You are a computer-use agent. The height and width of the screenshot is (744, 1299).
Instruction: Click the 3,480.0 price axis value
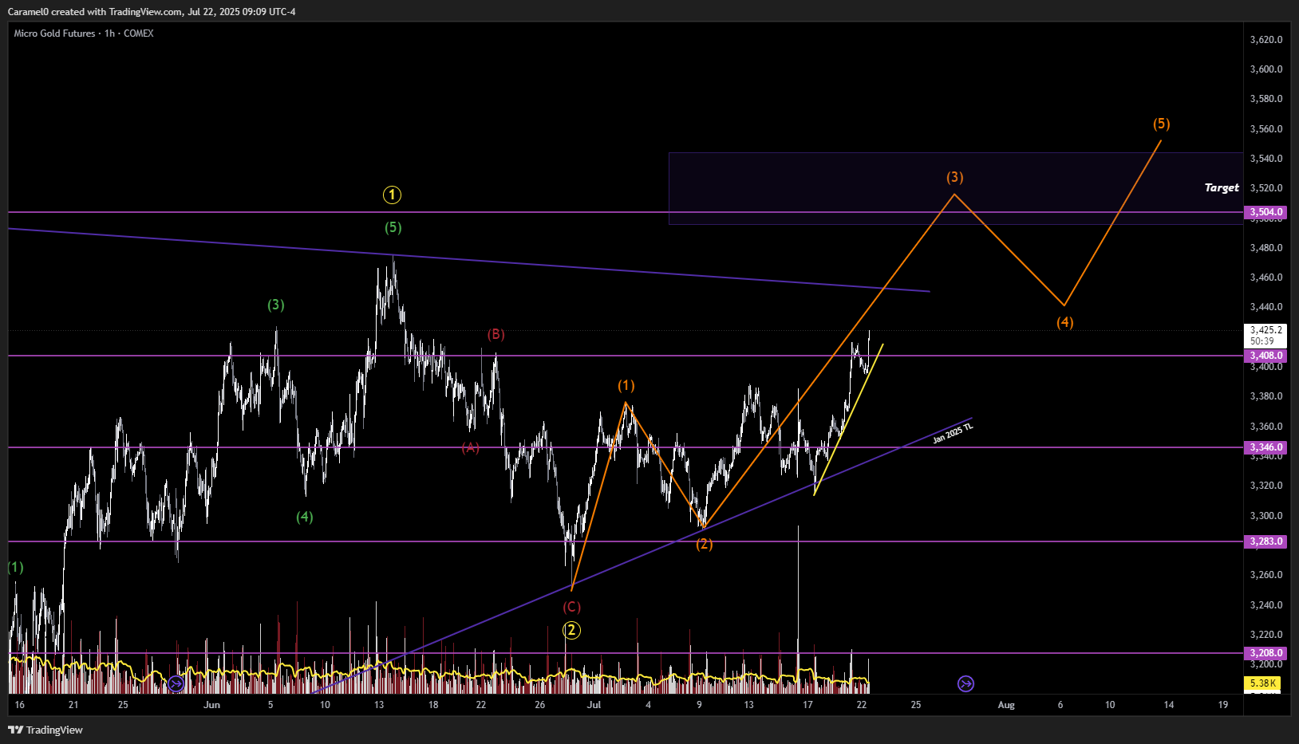pyautogui.click(x=1266, y=248)
